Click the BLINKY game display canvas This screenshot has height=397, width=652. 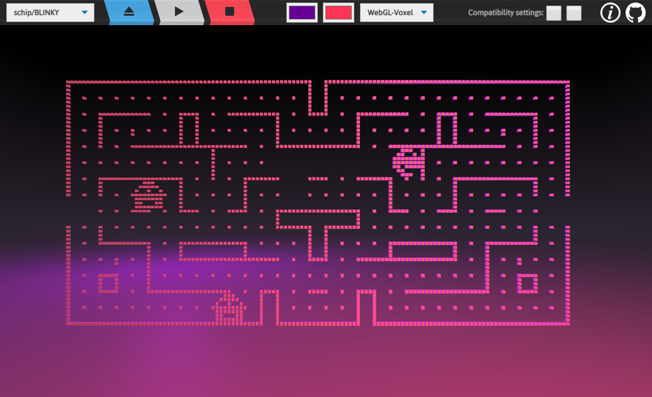pos(326,211)
